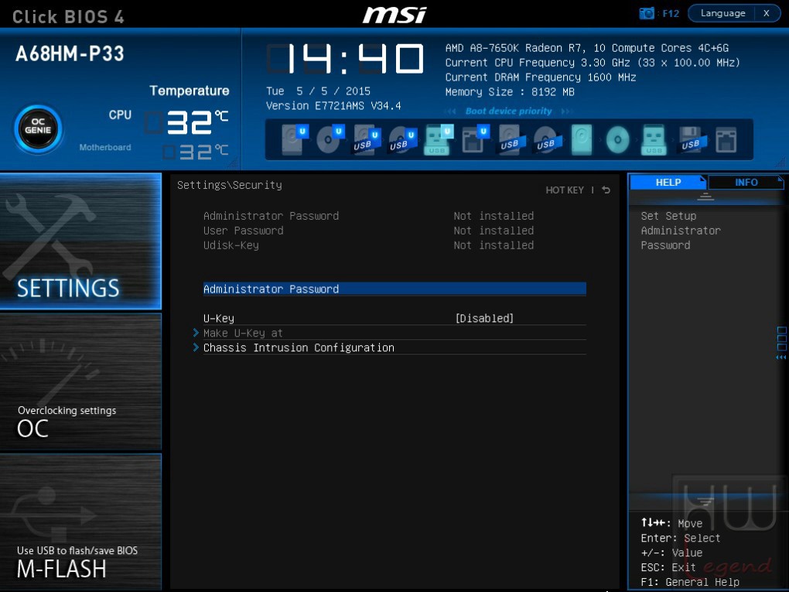789x592 pixels.
Task: Click the 'Enter: Select' hint
Action: [680, 538]
